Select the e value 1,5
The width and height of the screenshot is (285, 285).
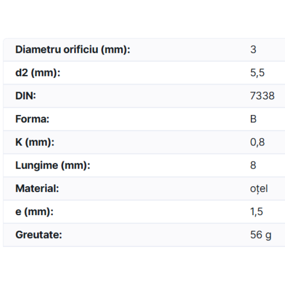tap(256, 211)
